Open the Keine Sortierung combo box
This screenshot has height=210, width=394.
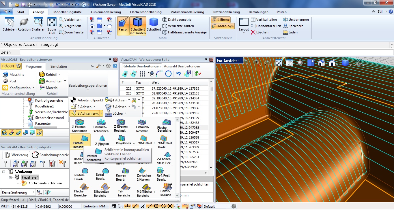point(18,192)
